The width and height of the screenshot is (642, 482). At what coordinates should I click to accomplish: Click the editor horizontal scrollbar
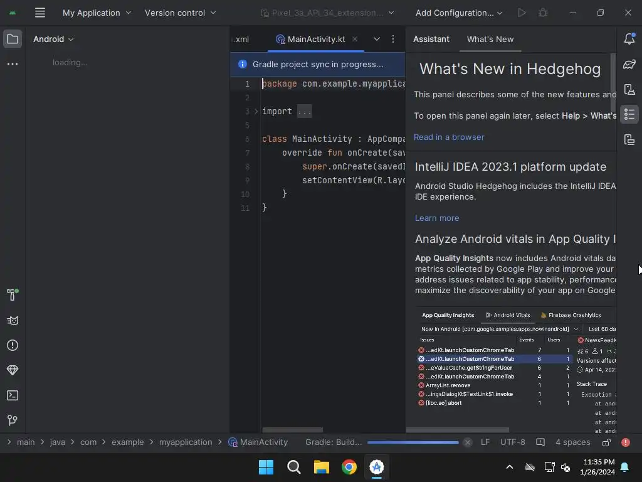292,430
